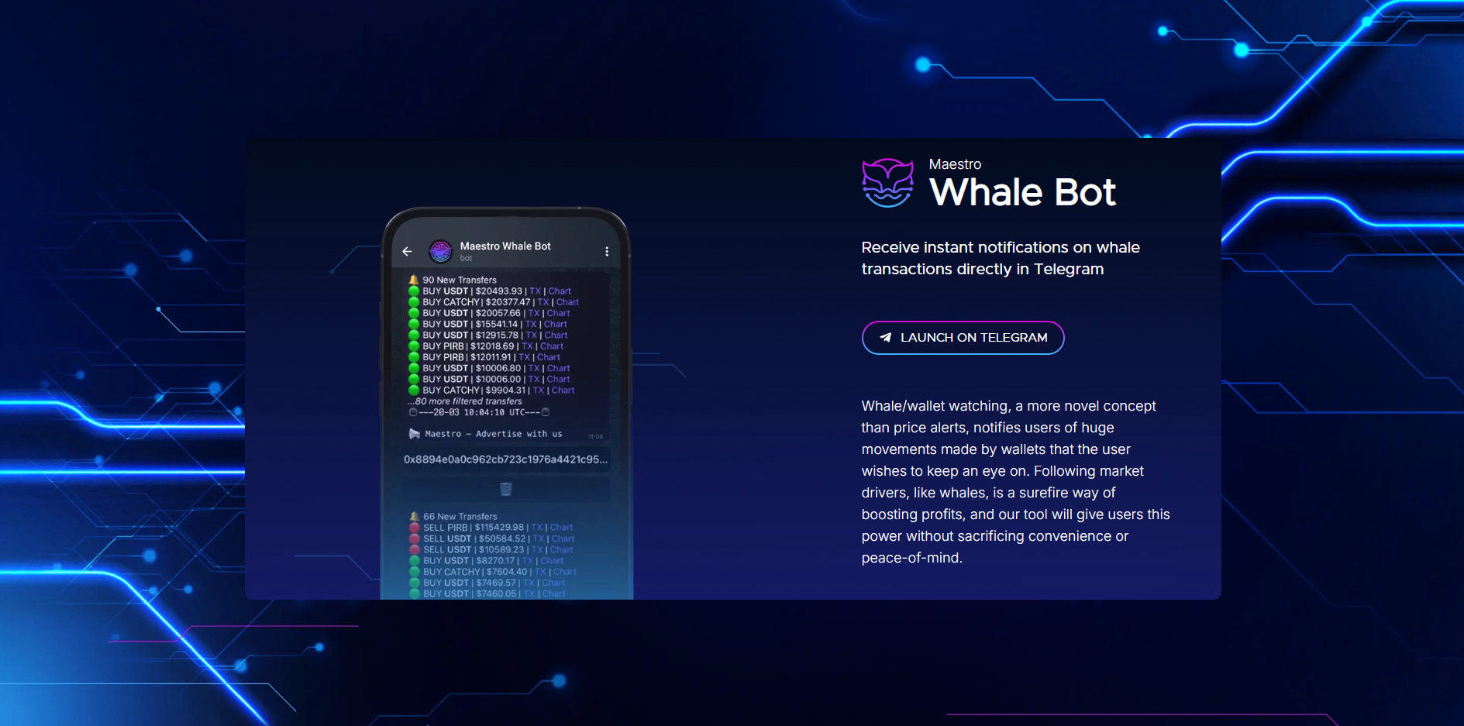Open the three-dot overflow menu
This screenshot has width=1464, height=726.
pos(607,251)
